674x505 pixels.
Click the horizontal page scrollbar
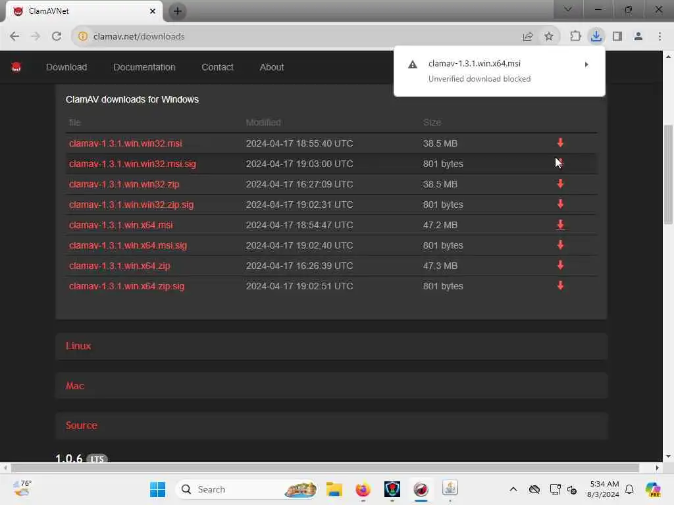325,468
